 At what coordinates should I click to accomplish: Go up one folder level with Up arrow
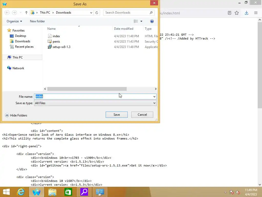point(26,13)
